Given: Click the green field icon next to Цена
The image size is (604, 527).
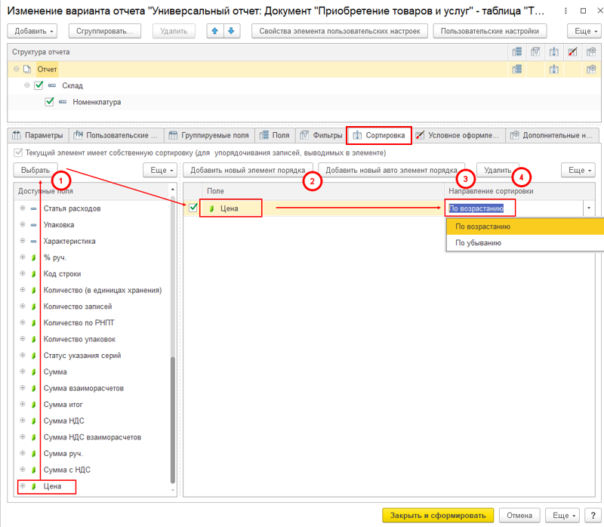Looking at the screenshot, I should 211,208.
